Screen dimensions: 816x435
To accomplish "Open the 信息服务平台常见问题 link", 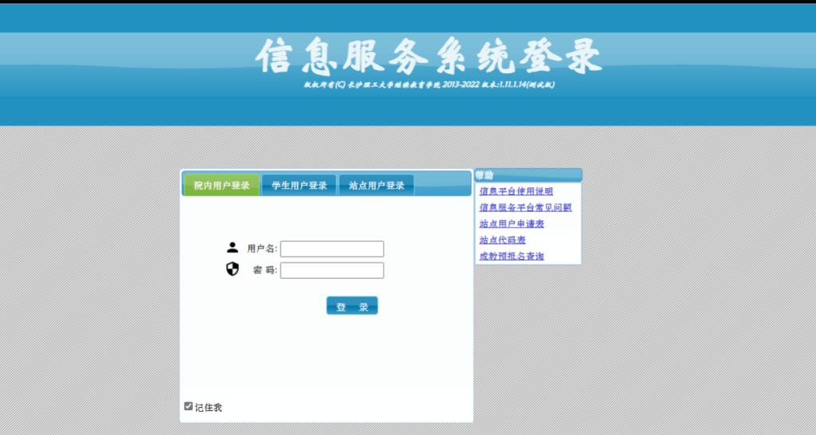I will click(x=525, y=207).
